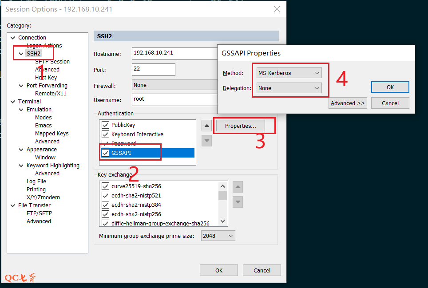This screenshot has width=428, height=288.
Task: Click Advanced >> in GSSAPI Properties
Action: [348, 103]
